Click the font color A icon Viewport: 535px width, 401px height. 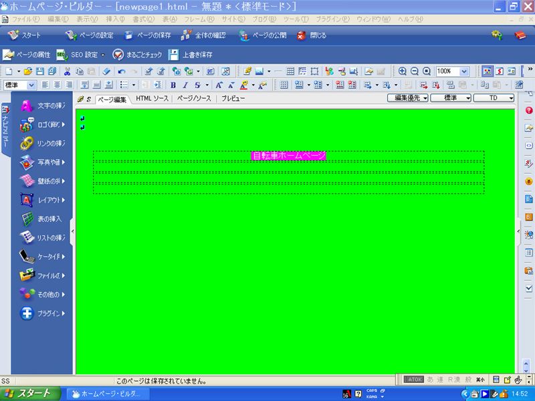click(243, 85)
